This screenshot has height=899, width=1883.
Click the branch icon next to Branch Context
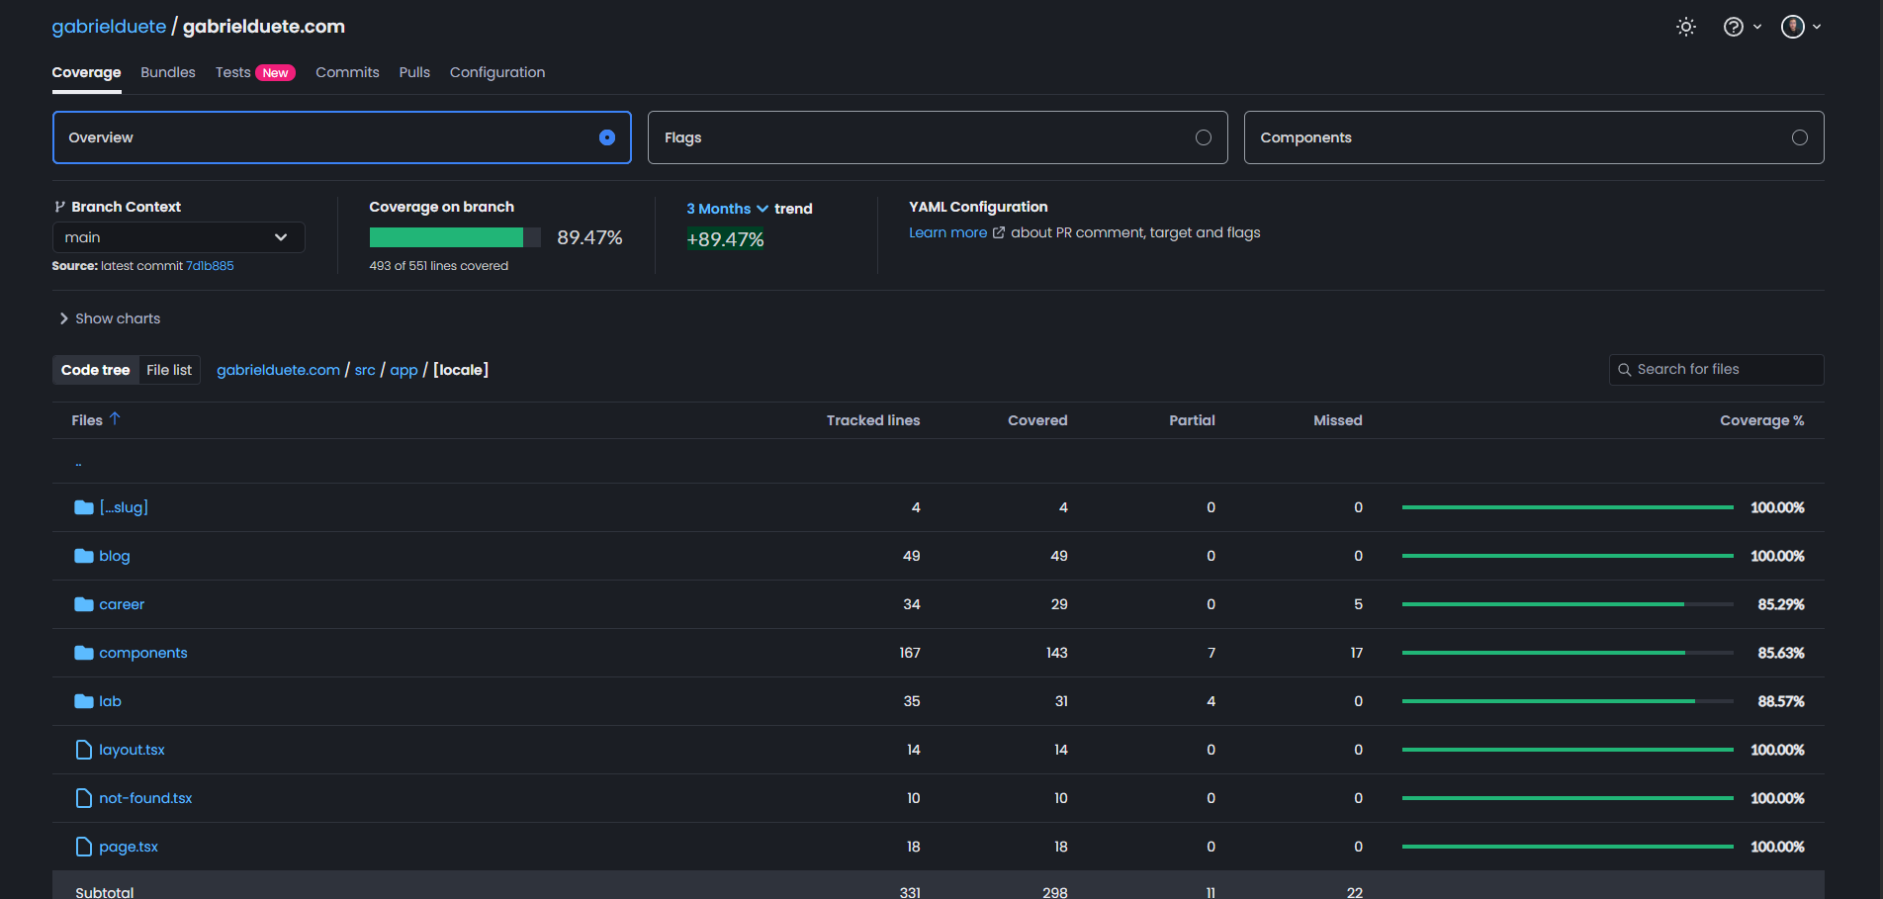58,206
